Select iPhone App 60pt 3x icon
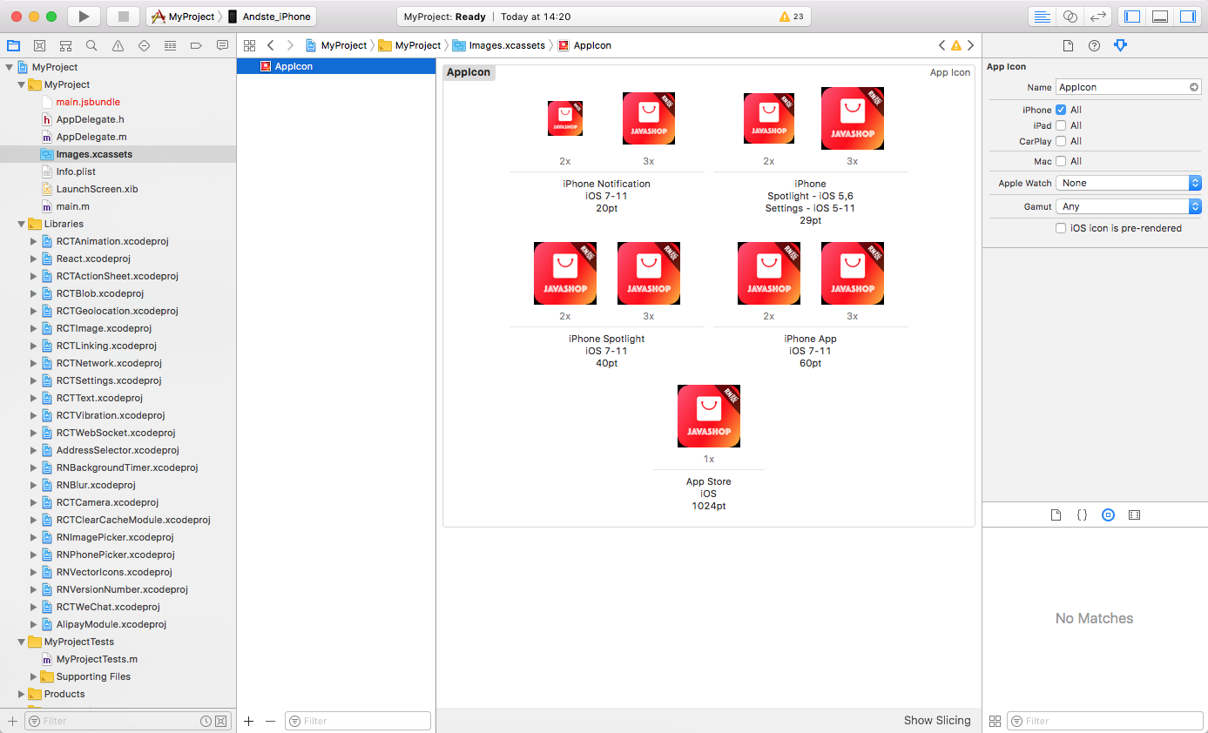Screen dimensions: 1208x733 853,273
